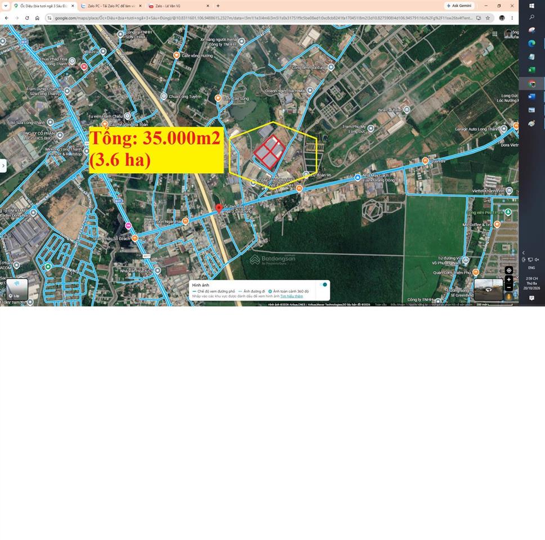Open Google apps grid icon
This screenshot has width=545, height=540.
pyautogui.click(x=495, y=34)
